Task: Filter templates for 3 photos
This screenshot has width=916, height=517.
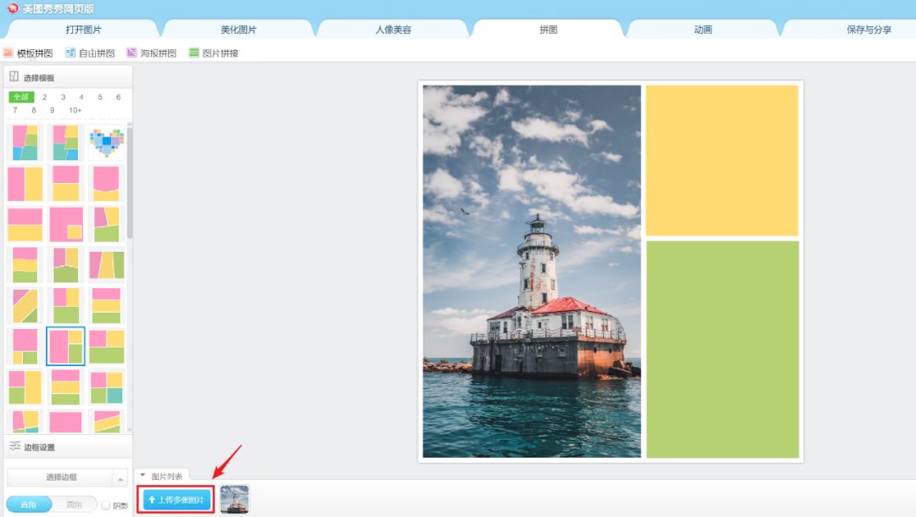Action: point(63,97)
